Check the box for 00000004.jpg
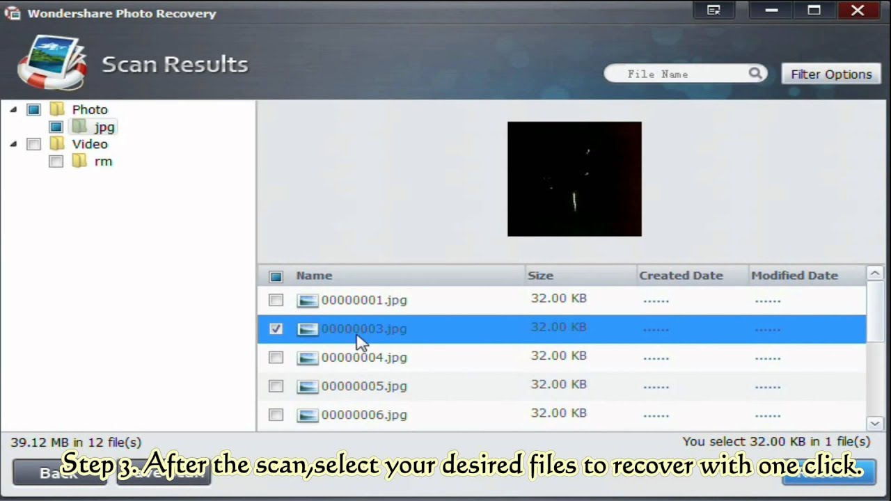The image size is (891, 501). point(276,358)
